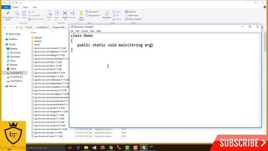Select Desktop in navigation pane

13,49
